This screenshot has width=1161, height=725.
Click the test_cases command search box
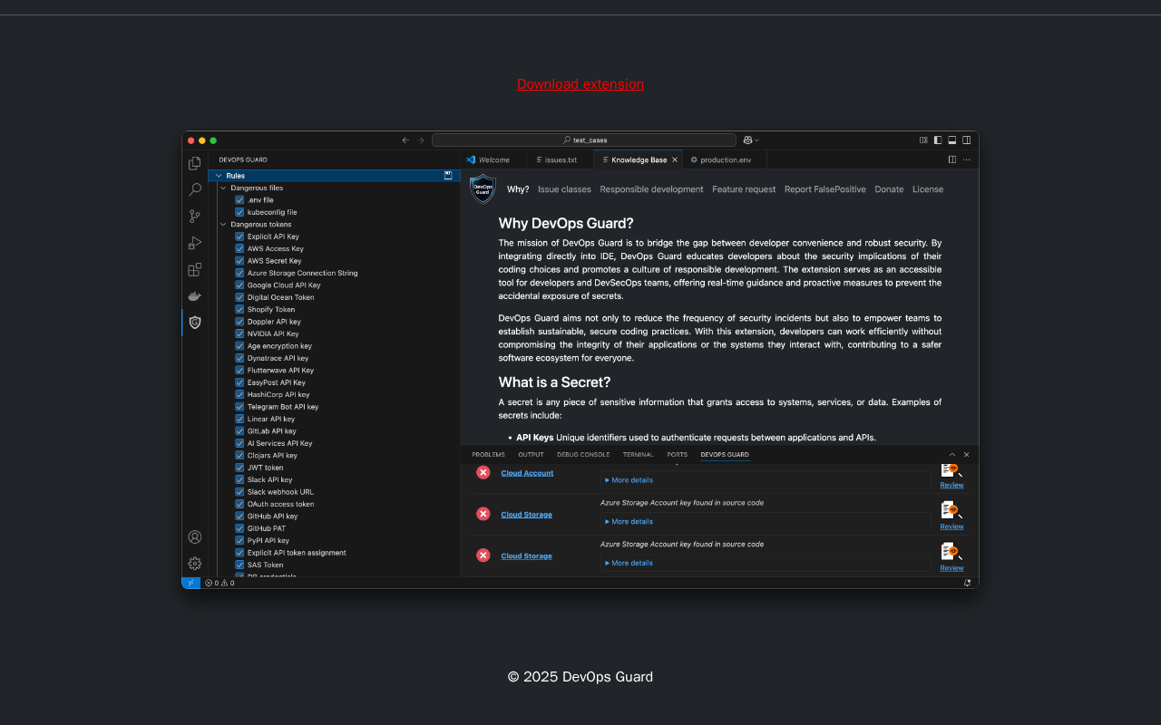[584, 140]
